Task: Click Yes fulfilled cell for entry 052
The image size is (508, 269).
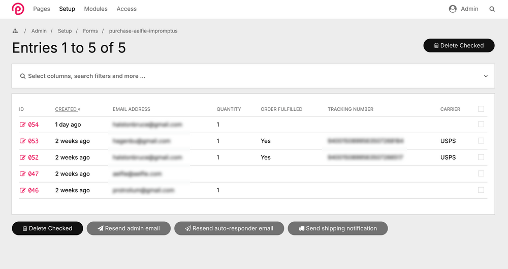Action: 266,157
